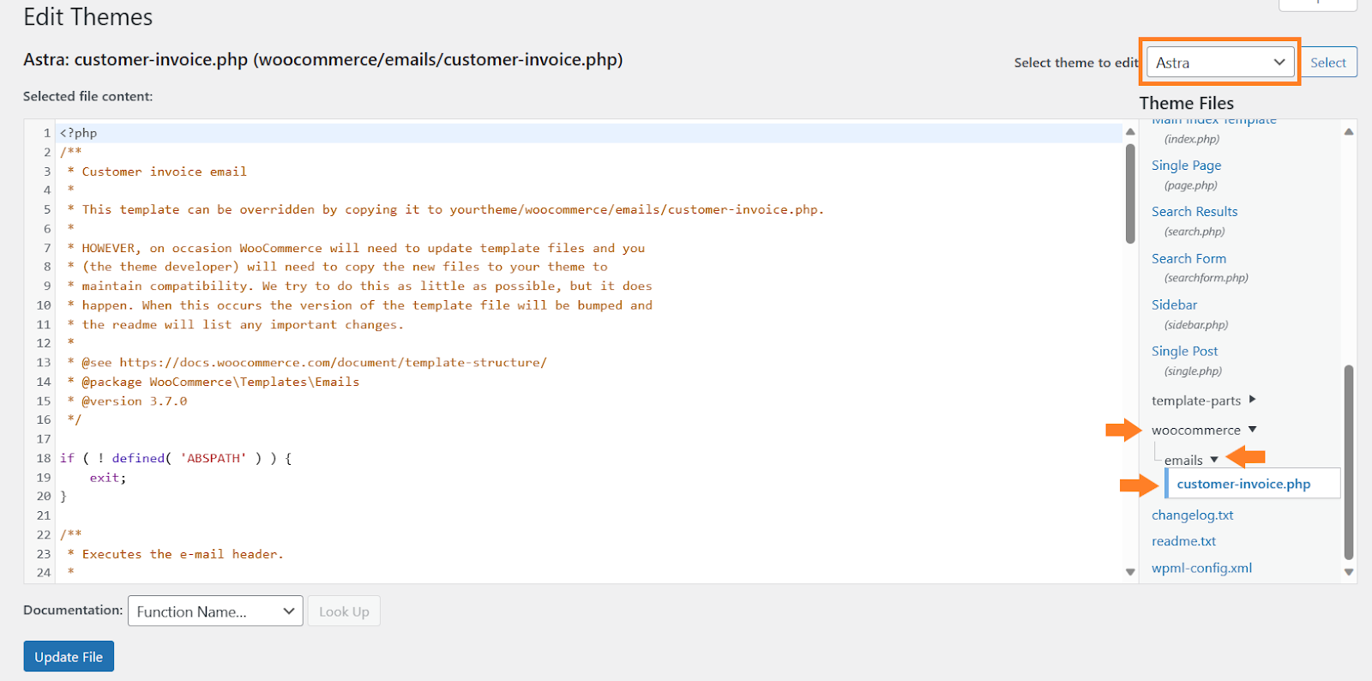1372x681 pixels.
Task: Open Single Post theme file
Action: point(1184,351)
